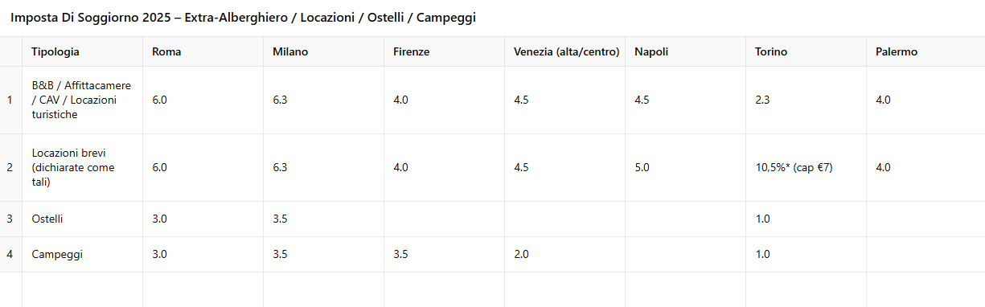Screen dimensions: 985x307
Task: Select row number 1 header
Action: point(10,100)
